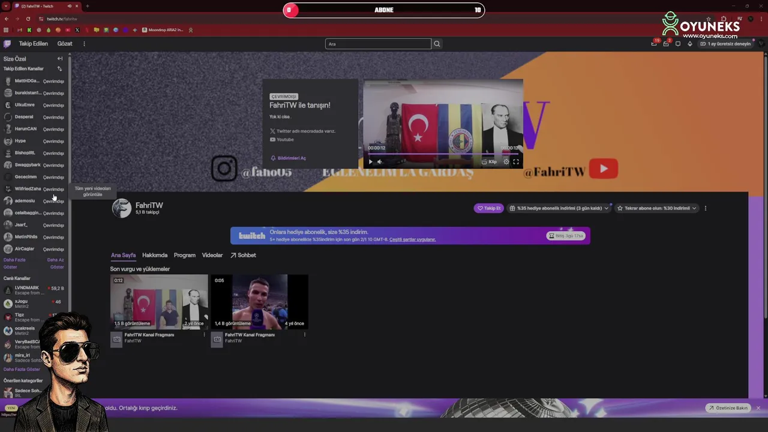Click the search magnifier button

(437, 44)
